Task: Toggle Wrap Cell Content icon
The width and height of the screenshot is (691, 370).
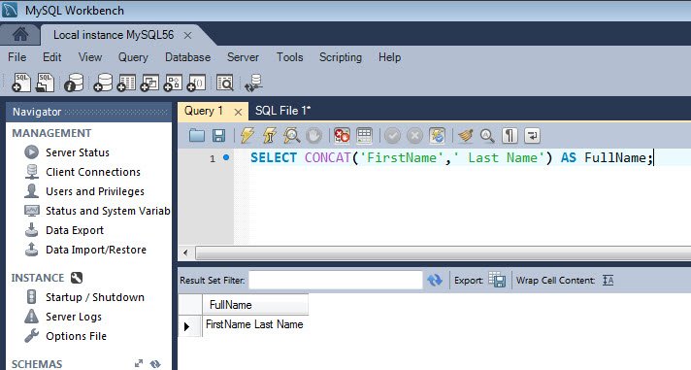Action: [x=609, y=280]
